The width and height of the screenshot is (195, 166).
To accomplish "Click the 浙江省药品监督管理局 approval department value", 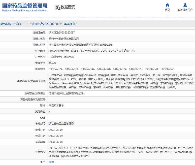I will click(x=61, y=124).
